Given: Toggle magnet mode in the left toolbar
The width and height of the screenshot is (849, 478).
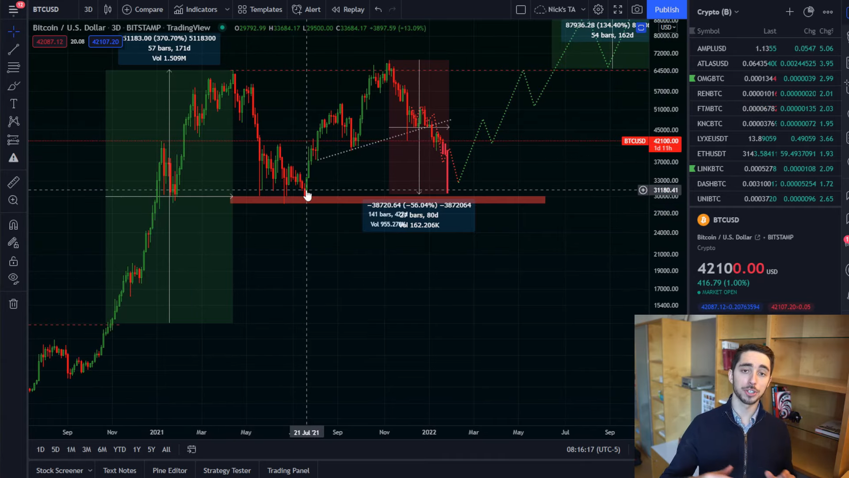Looking at the screenshot, I should 14,224.
